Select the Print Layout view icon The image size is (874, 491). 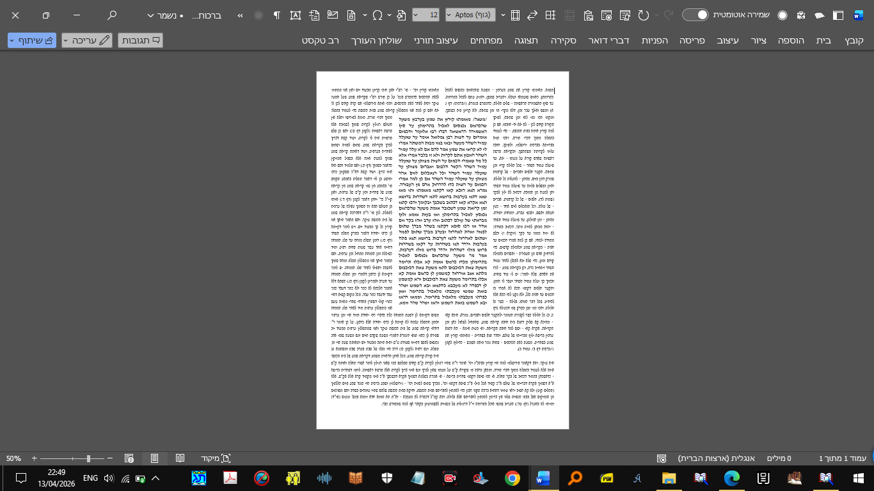154,458
